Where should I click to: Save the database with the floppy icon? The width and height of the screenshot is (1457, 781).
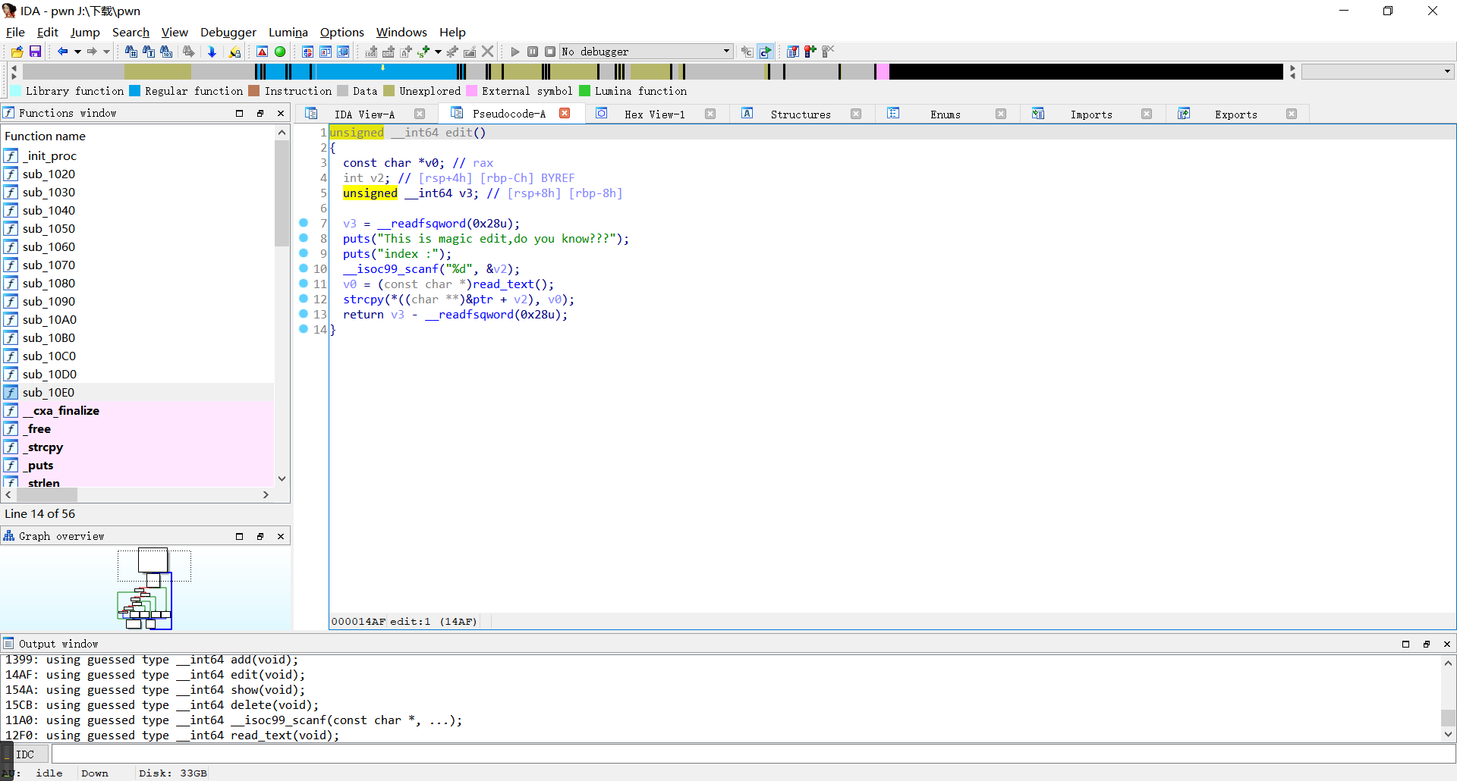pos(35,52)
